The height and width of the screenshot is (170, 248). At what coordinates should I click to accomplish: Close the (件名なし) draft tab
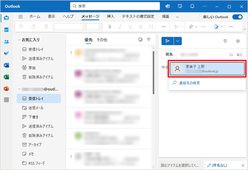243,165
